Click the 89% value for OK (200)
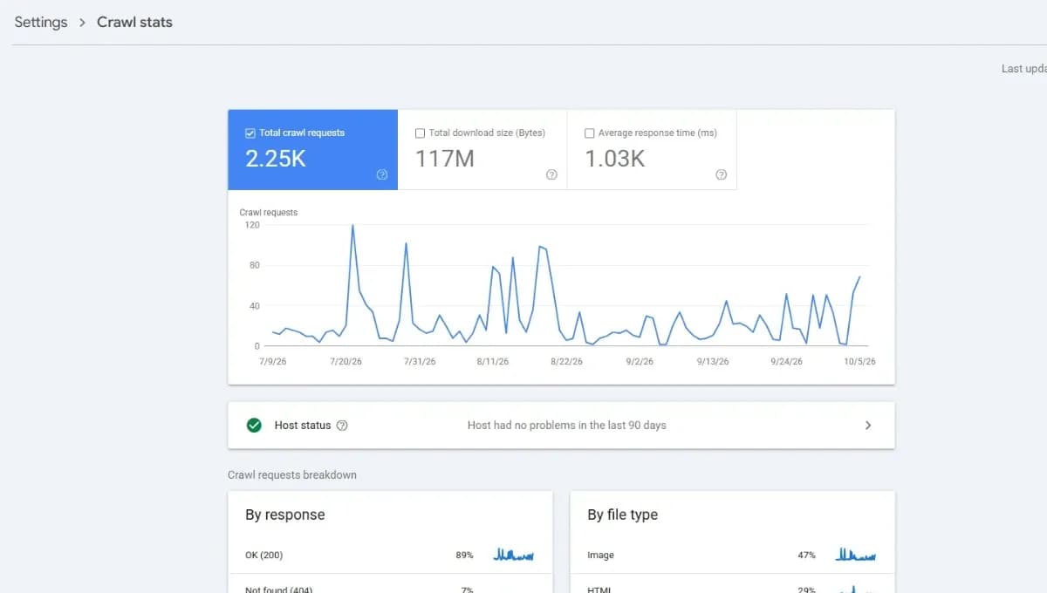 tap(464, 555)
